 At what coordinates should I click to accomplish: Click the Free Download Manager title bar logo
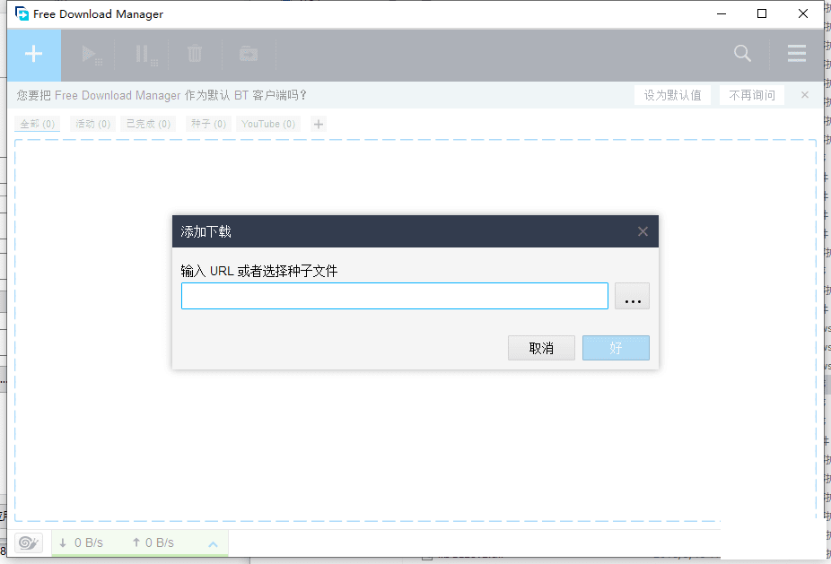point(22,13)
